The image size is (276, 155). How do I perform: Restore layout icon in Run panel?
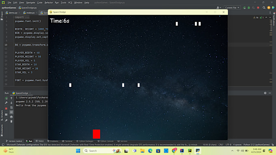[6, 115]
